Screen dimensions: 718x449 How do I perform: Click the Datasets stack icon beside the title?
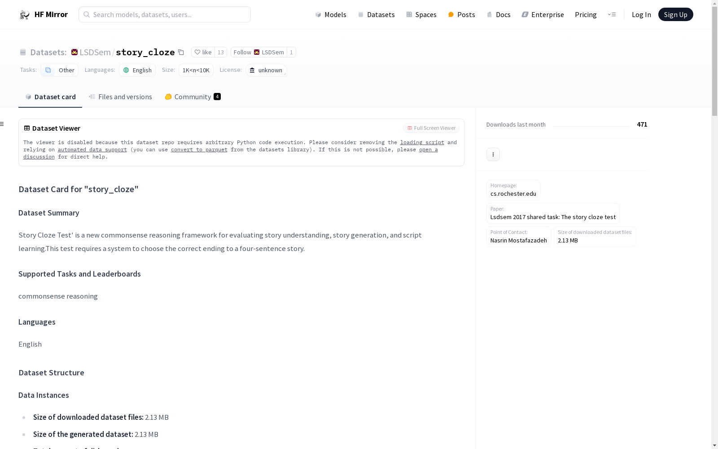[23, 53]
